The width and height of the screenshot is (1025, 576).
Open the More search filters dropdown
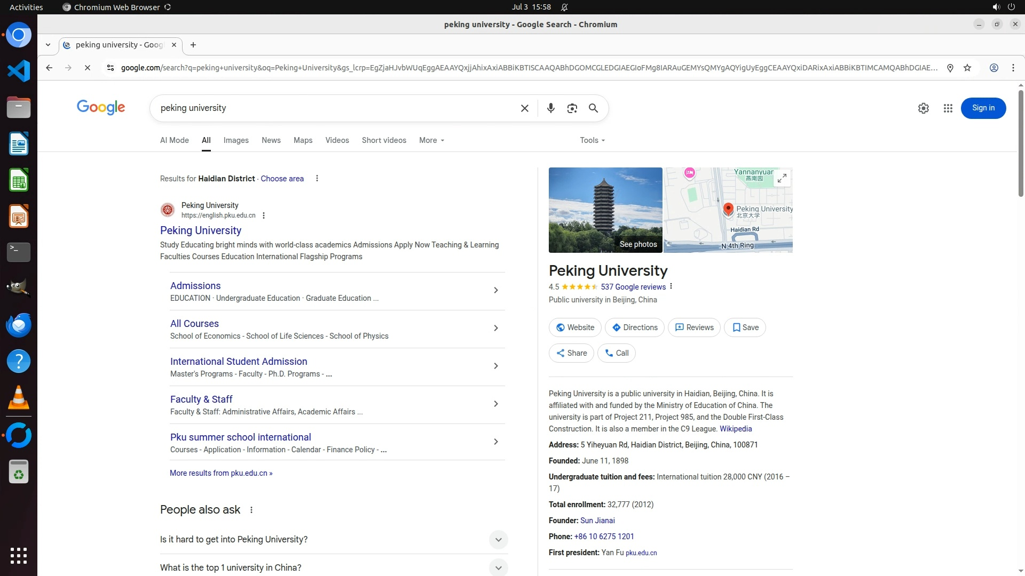pos(431,140)
